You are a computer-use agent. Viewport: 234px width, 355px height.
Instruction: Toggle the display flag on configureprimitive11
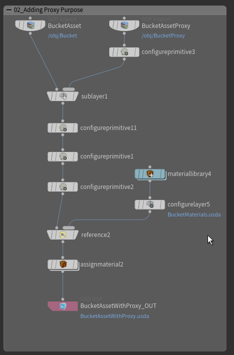click(x=75, y=128)
